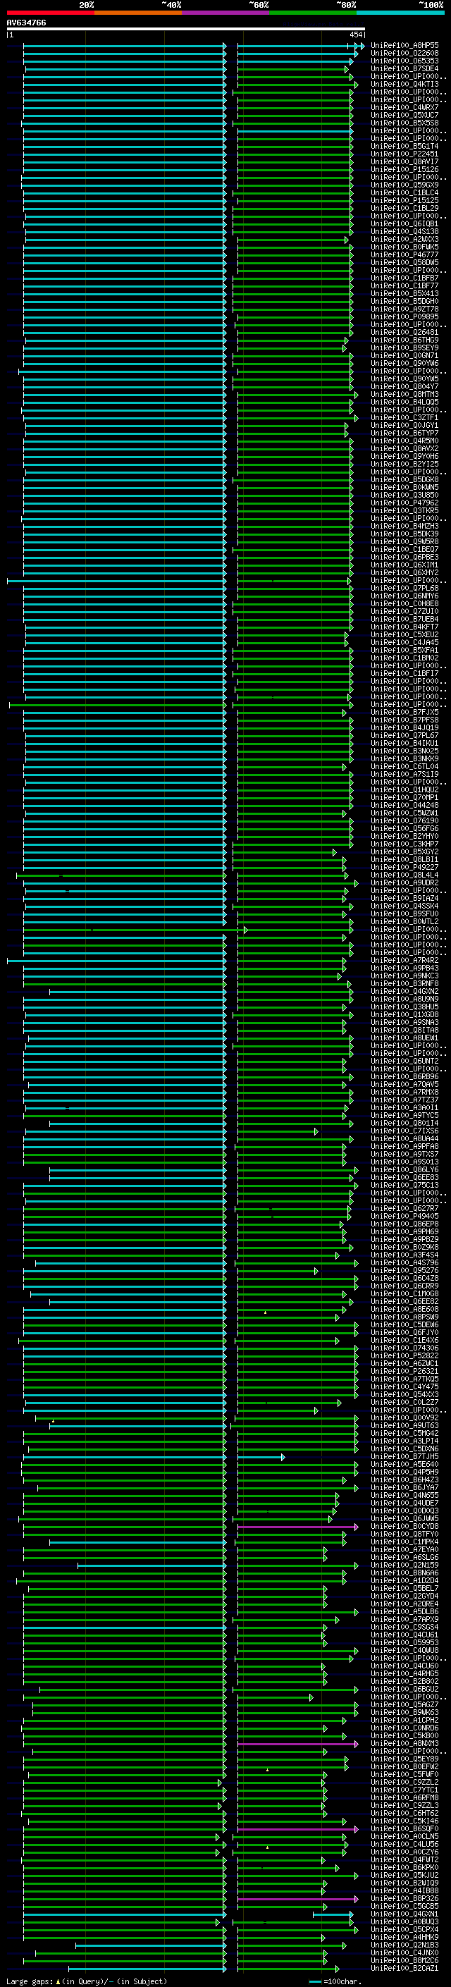This screenshot has height=1987, width=451.
Task: Open hit UniRef100_B7SDE4
Action: click(404, 68)
